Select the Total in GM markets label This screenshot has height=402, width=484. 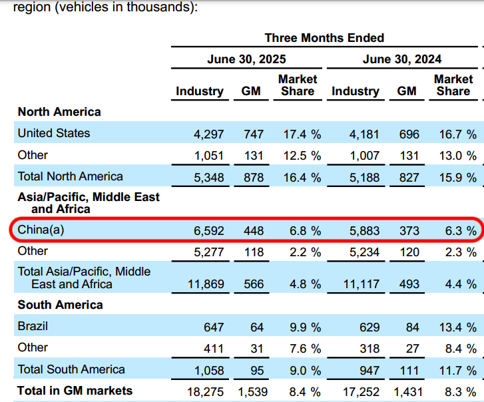(75, 391)
